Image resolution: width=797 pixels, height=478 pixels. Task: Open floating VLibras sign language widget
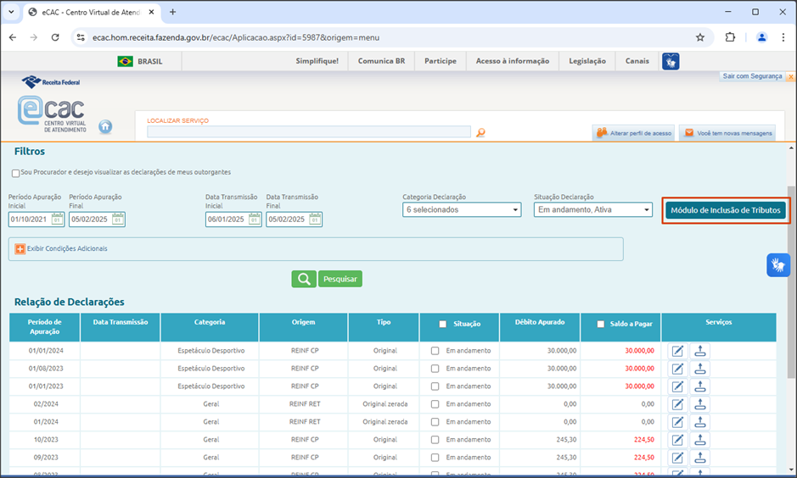pos(778,265)
